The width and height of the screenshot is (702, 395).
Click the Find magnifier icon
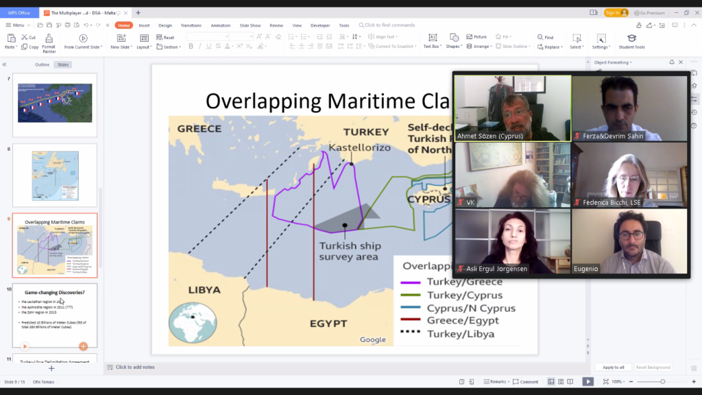point(540,37)
